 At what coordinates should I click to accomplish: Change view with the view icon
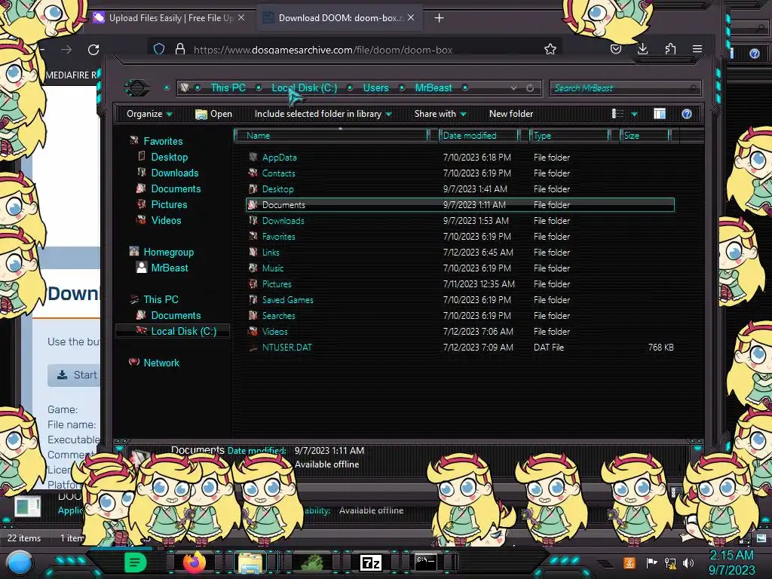point(617,114)
